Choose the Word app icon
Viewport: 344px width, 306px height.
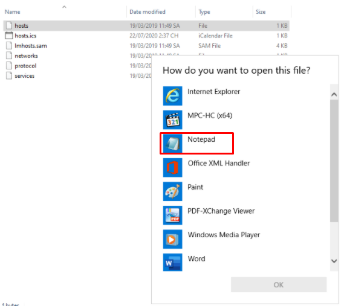tap(172, 262)
